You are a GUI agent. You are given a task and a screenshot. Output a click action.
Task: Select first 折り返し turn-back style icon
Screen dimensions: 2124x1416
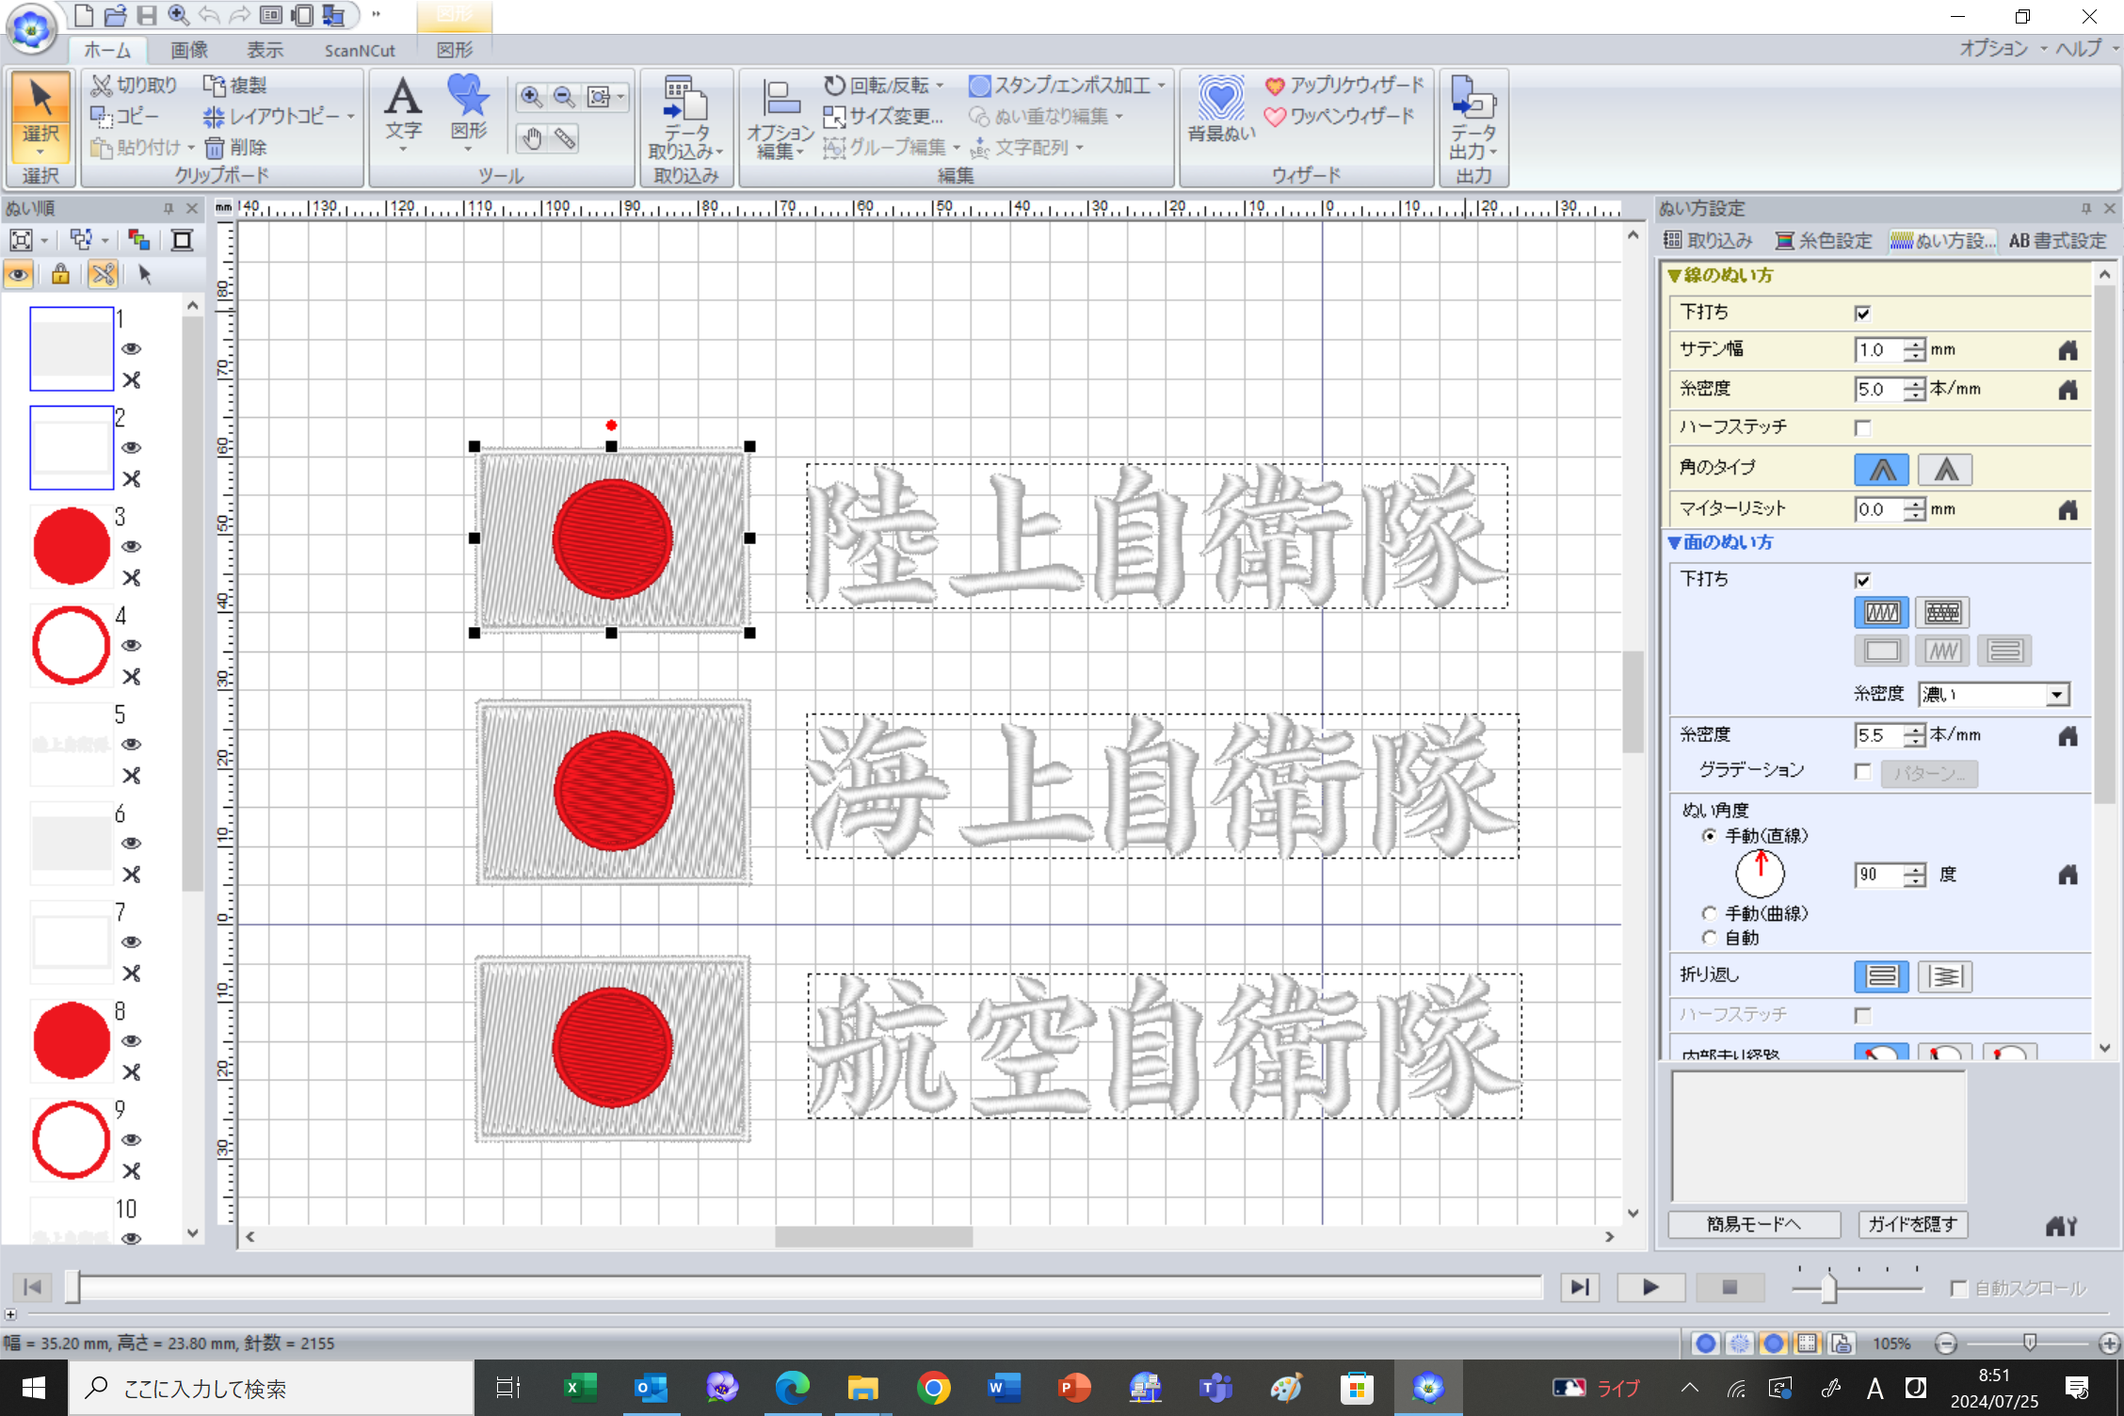(x=1881, y=976)
